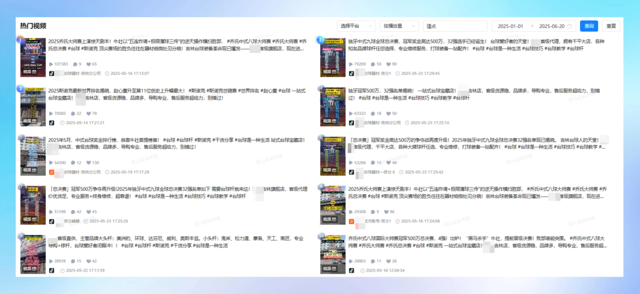
Task: Click the TikTok icon beside 2025-05-14 17:21:21
Action: pyautogui.click(x=52, y=123)
